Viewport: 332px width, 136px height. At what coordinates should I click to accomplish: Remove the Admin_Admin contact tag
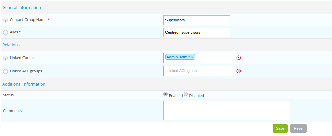pyautogui.click(x=192, y=57)
